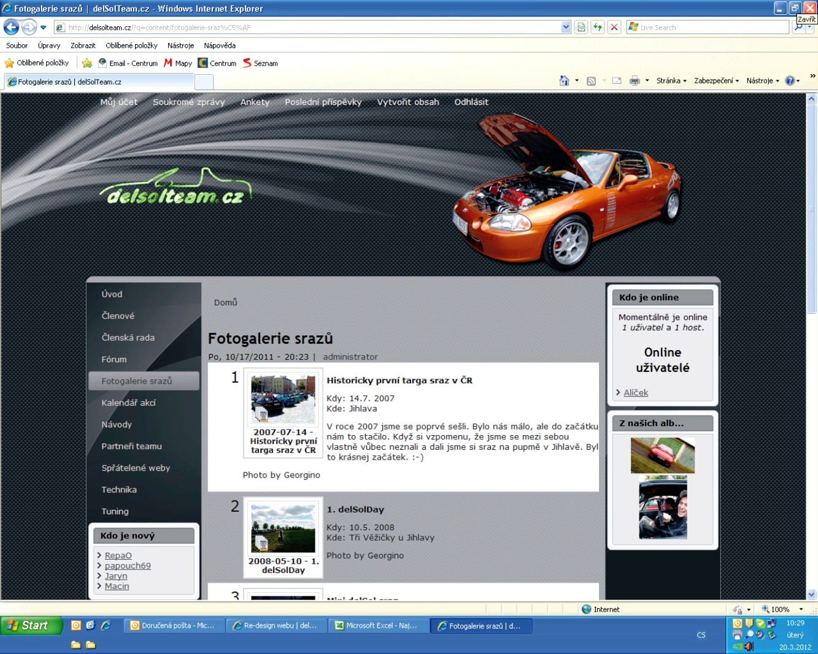Viewport: 818px width, 654px height.
Task: Click the Stop loading red X icon
Action: [614, 28]
